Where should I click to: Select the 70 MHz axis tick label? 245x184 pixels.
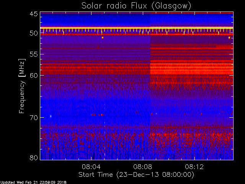(34, 118)
